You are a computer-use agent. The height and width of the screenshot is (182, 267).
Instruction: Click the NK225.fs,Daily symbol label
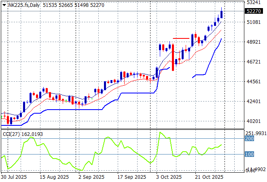pos(23,4)
